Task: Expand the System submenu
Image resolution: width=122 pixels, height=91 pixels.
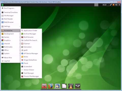Action: tap(11, 53)
